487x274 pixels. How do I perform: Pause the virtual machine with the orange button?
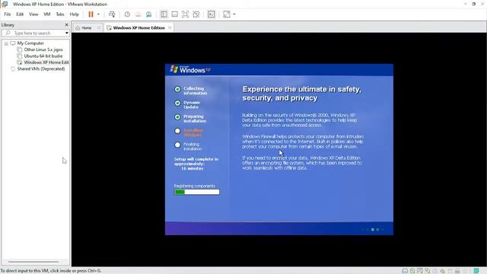click(x=91, y=14)
